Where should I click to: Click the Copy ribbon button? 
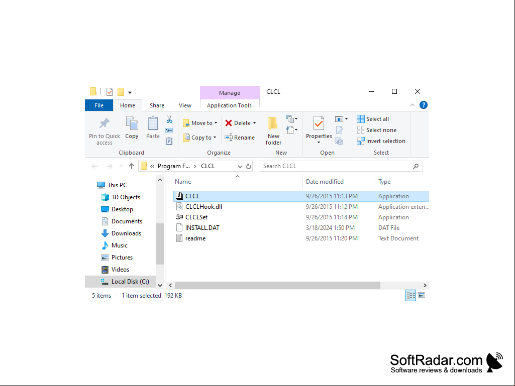coord(132,127)
